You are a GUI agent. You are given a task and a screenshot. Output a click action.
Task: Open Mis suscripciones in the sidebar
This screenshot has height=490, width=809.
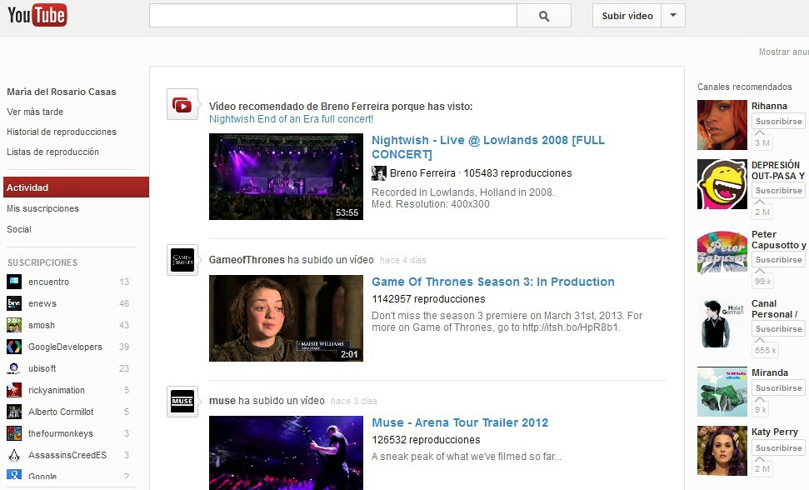43,208
